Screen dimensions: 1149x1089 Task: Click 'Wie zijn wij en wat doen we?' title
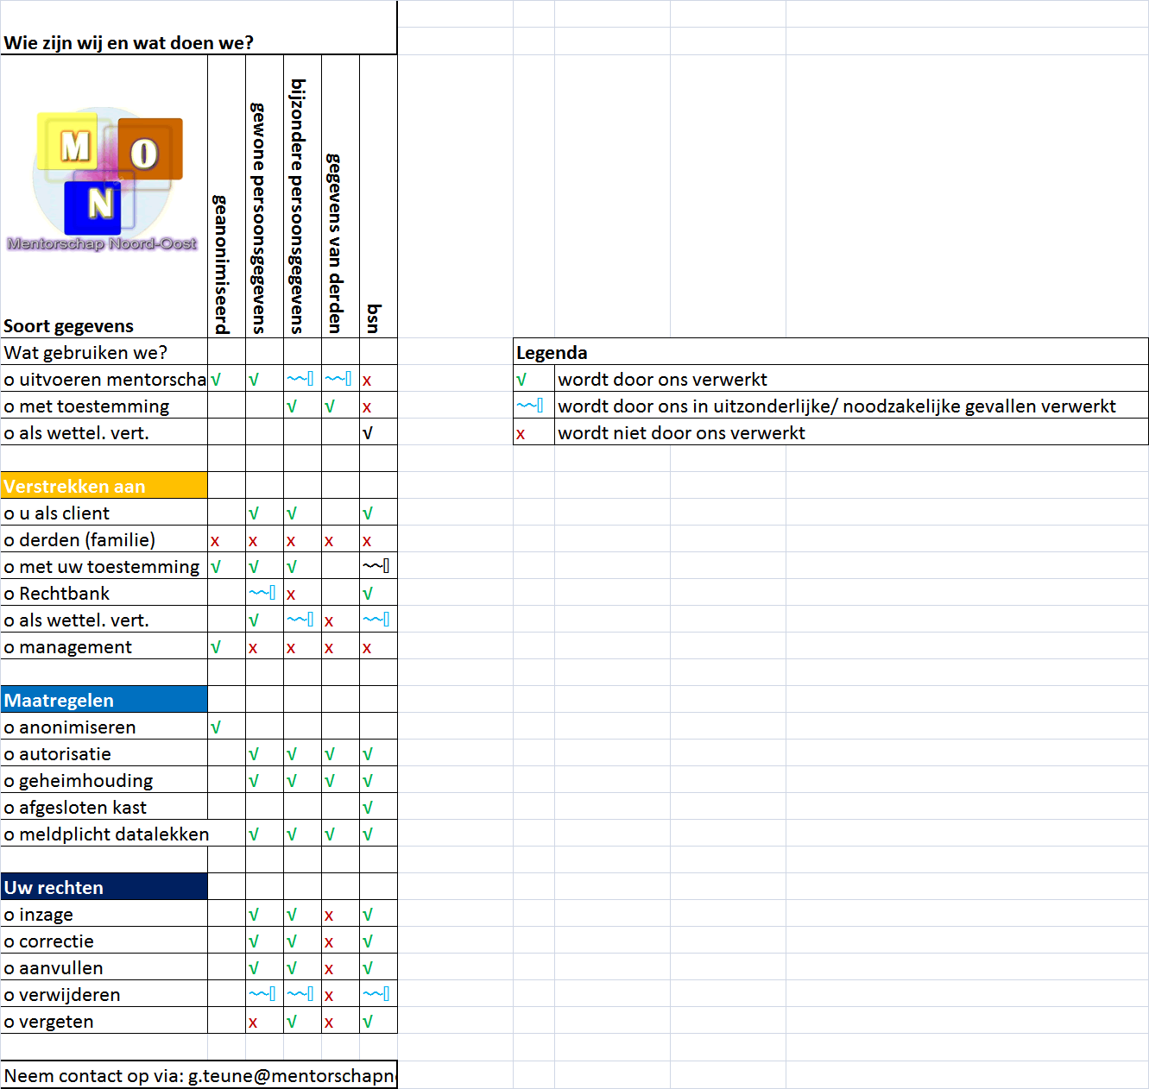[x=129, y=42]
